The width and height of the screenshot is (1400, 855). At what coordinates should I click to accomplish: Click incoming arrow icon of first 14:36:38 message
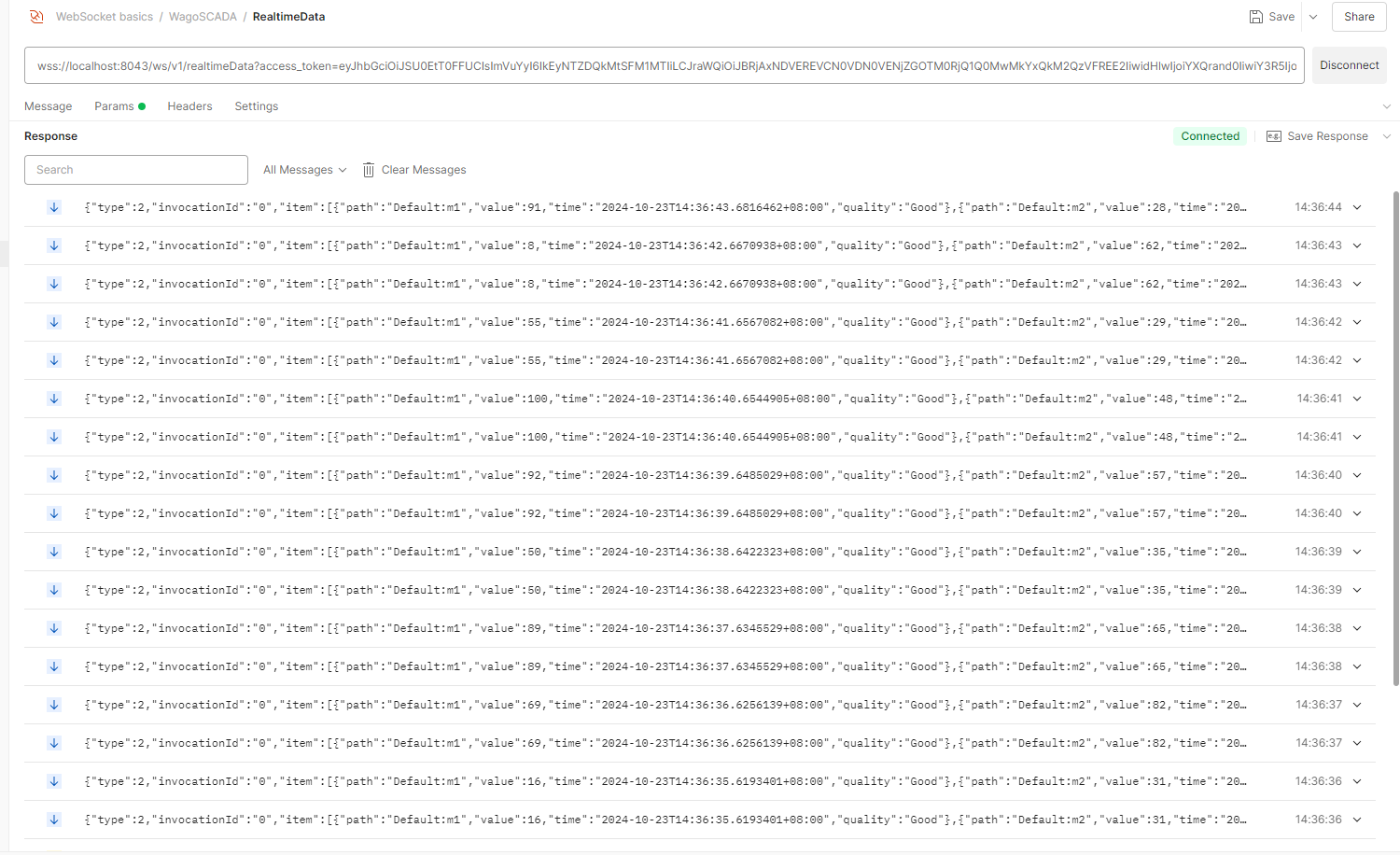coord(54,628)
